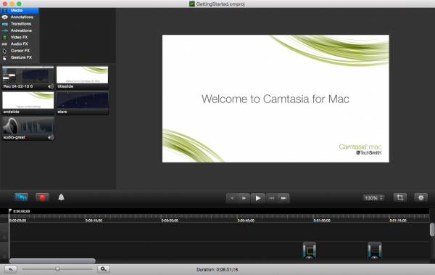Start recording with the red record button

pos(42,197)
